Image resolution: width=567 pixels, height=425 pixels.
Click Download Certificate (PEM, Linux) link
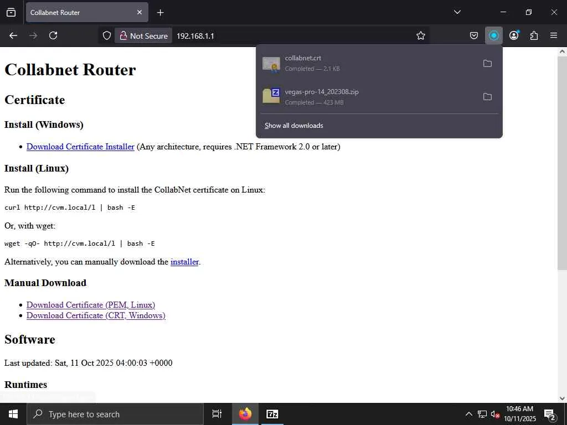coord(91,305)
